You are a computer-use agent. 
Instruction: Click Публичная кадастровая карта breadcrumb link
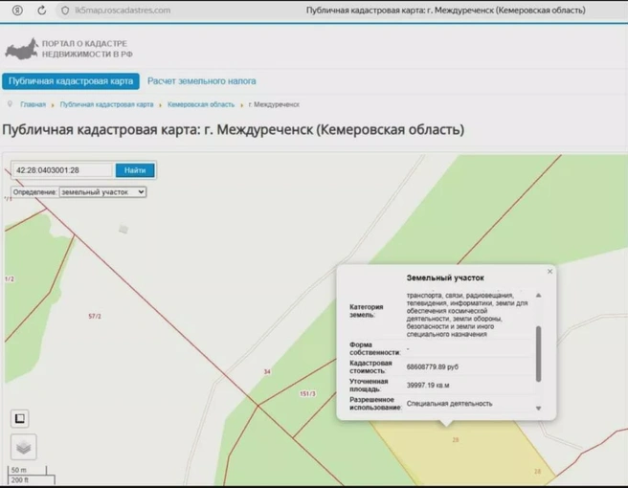(106, 104)
